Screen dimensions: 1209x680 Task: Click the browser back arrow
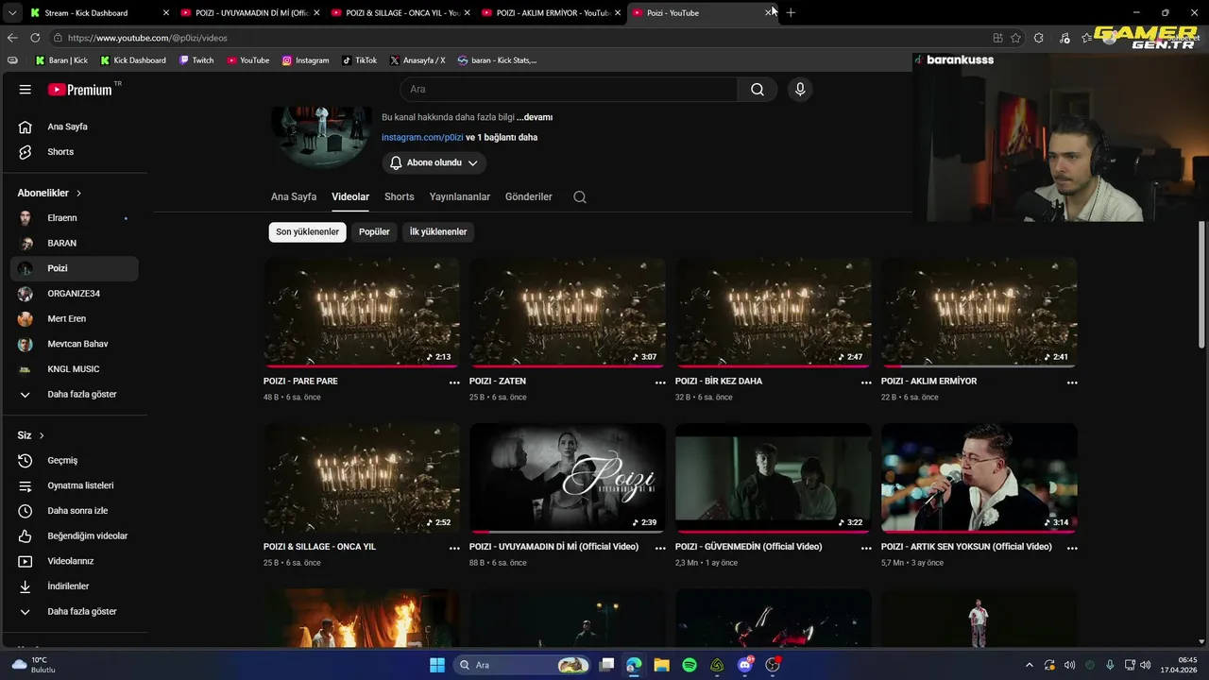[x=12, y=38]
